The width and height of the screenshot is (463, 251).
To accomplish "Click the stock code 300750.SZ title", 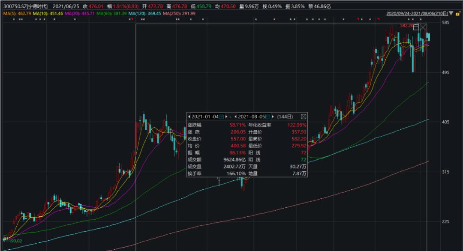I will (x=26, y=6).
